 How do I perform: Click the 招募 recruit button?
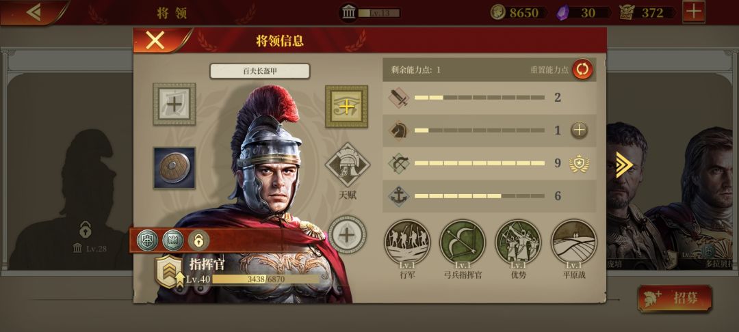pos(675,298)
